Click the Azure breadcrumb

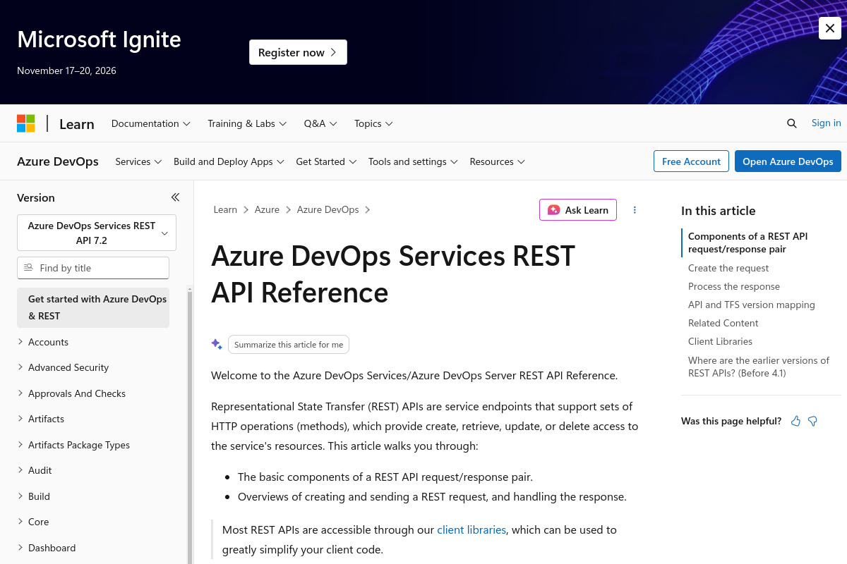click(267, 209)
